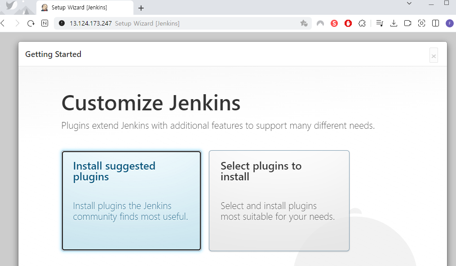Open the red ad-blocker hand icon
This screenshot has height=266, width=456.
[348, 23]
